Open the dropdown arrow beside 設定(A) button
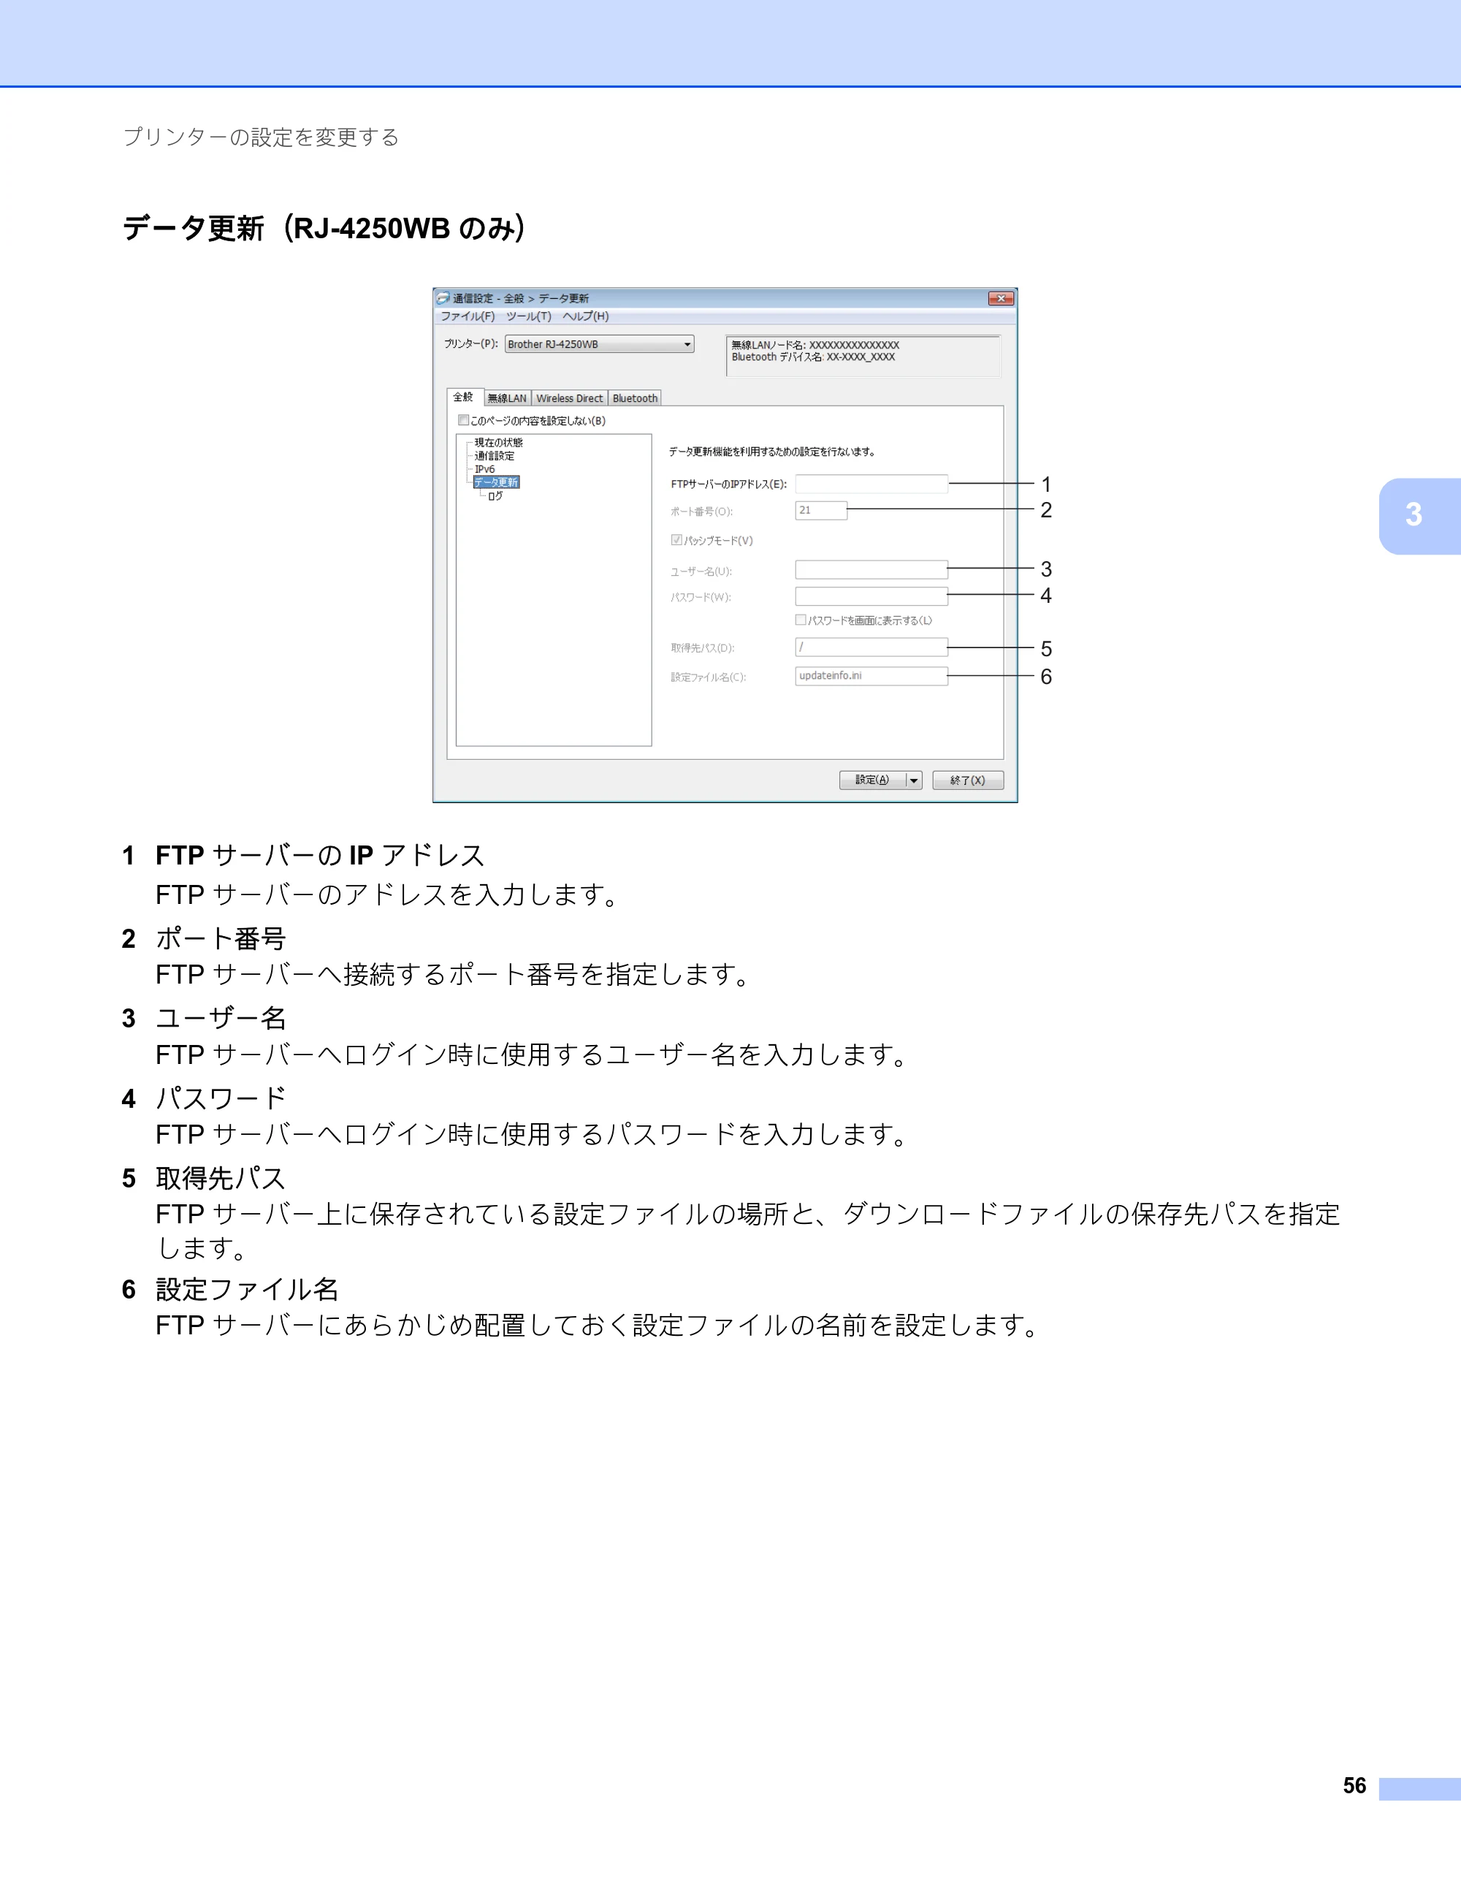Image resolution: width=1461 pixels, height=1889 pixels. (x=914, y=780)
